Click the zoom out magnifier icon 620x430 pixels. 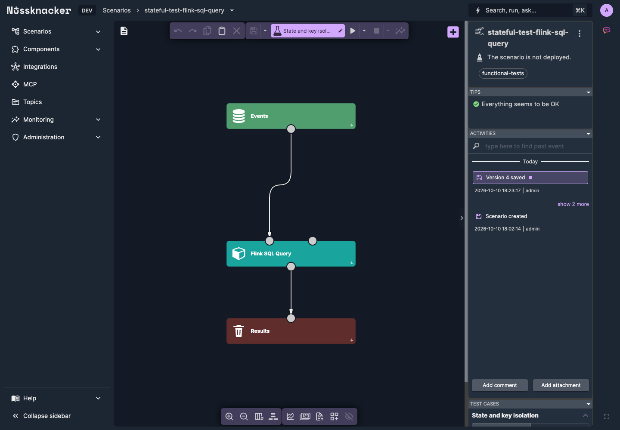[244, 416]
